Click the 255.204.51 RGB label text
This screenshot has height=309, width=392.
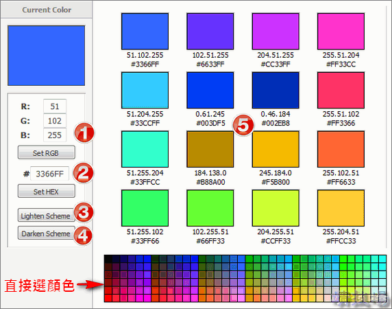(341, 231)
